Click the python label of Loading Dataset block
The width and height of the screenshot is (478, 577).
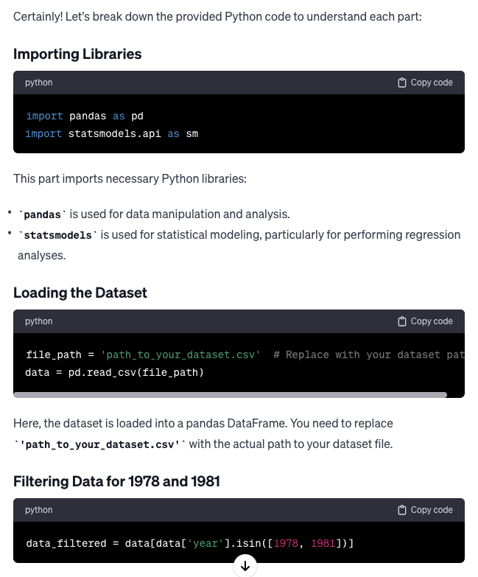point(38,321)
